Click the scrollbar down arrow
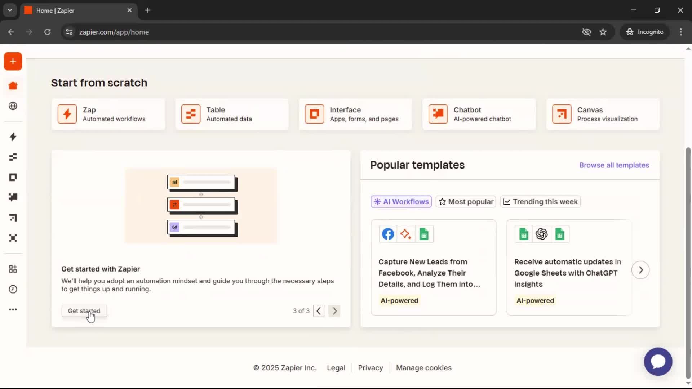This screenshot has width=692, height=389. pos(688,383)
